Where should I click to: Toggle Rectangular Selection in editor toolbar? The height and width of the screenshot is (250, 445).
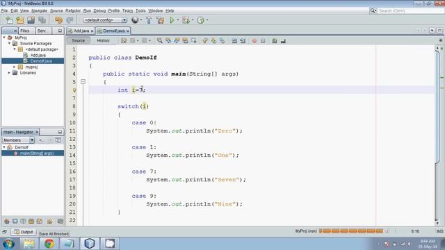pyautogui.click(x=194, y=41)
